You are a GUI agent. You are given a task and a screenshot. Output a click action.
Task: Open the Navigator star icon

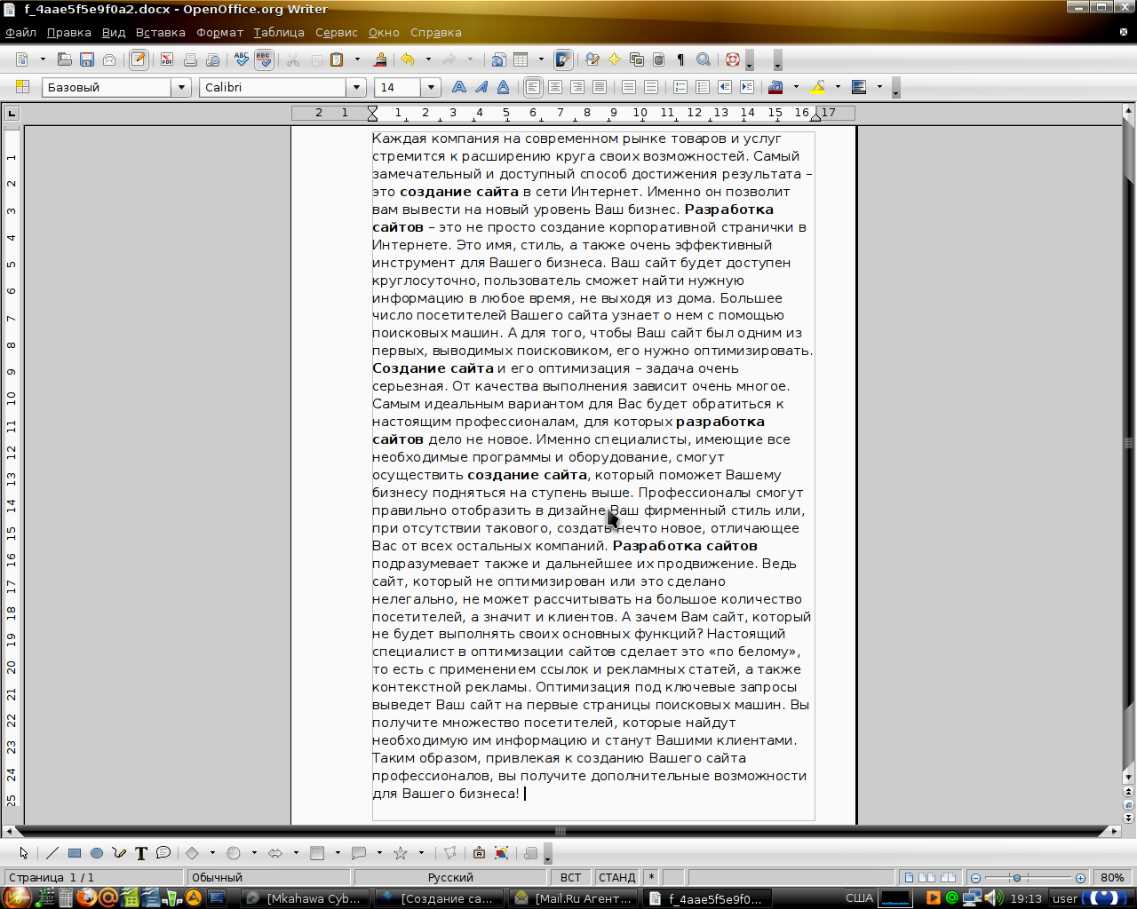[x=614, y=59]
